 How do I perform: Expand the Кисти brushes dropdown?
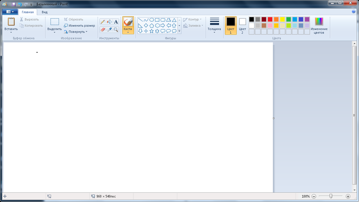coord(128,32)
